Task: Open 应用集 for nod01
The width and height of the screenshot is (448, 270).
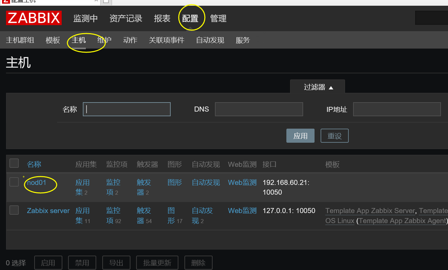Action: [82, 187]
